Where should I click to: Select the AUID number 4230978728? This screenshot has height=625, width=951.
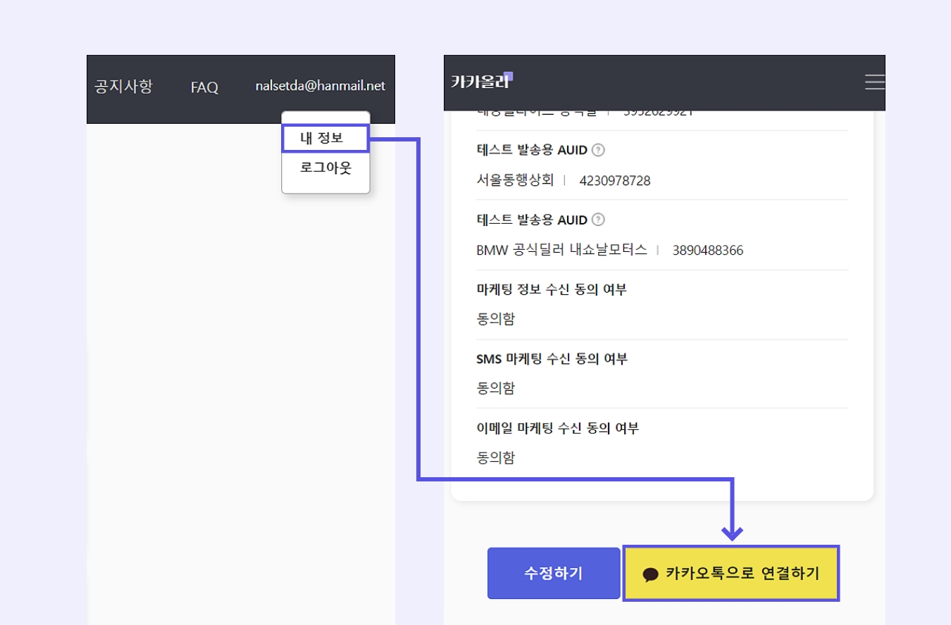pos(615,181)
